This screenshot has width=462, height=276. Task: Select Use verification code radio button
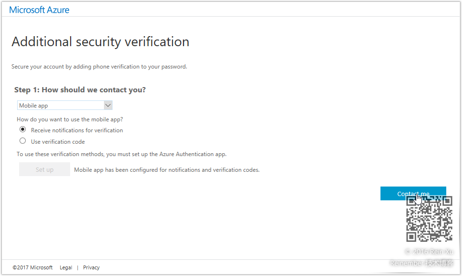tap(22, 141)
